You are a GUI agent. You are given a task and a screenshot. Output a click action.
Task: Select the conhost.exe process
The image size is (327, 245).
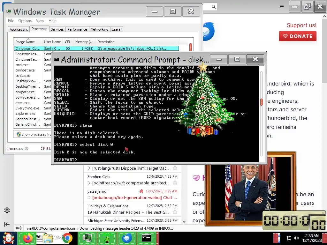coord(25,70)
